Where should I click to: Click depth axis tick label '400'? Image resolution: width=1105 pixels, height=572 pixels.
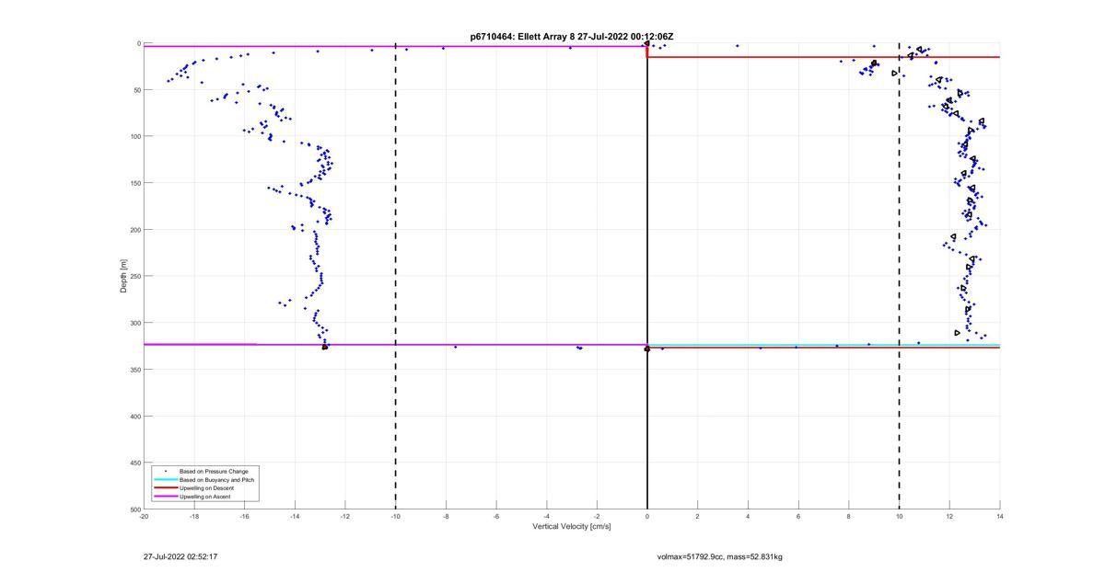pos(135,417)
